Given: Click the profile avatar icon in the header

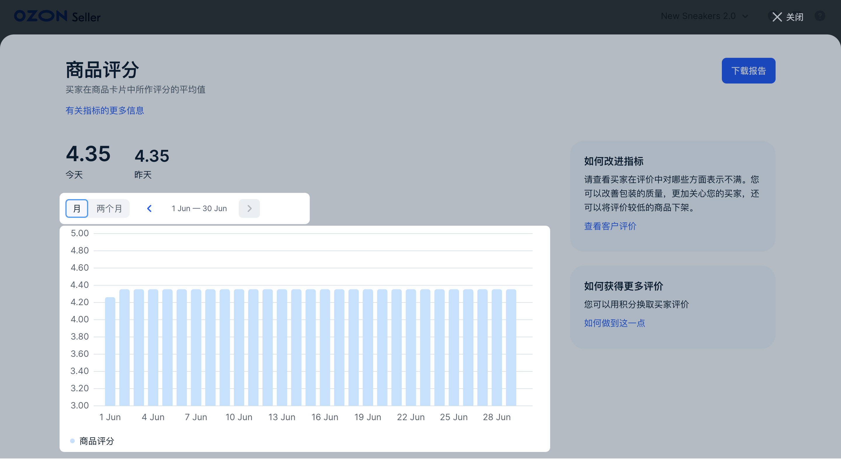Looking at the screenshot, I should (x=772, y=16).
